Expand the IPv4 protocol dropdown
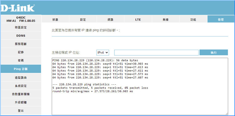The height and width of the screenshot is (116, 235). point(102,53)
